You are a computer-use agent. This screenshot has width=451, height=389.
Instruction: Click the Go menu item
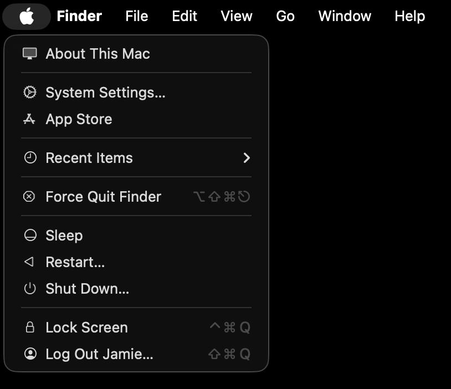click(285, 16)
